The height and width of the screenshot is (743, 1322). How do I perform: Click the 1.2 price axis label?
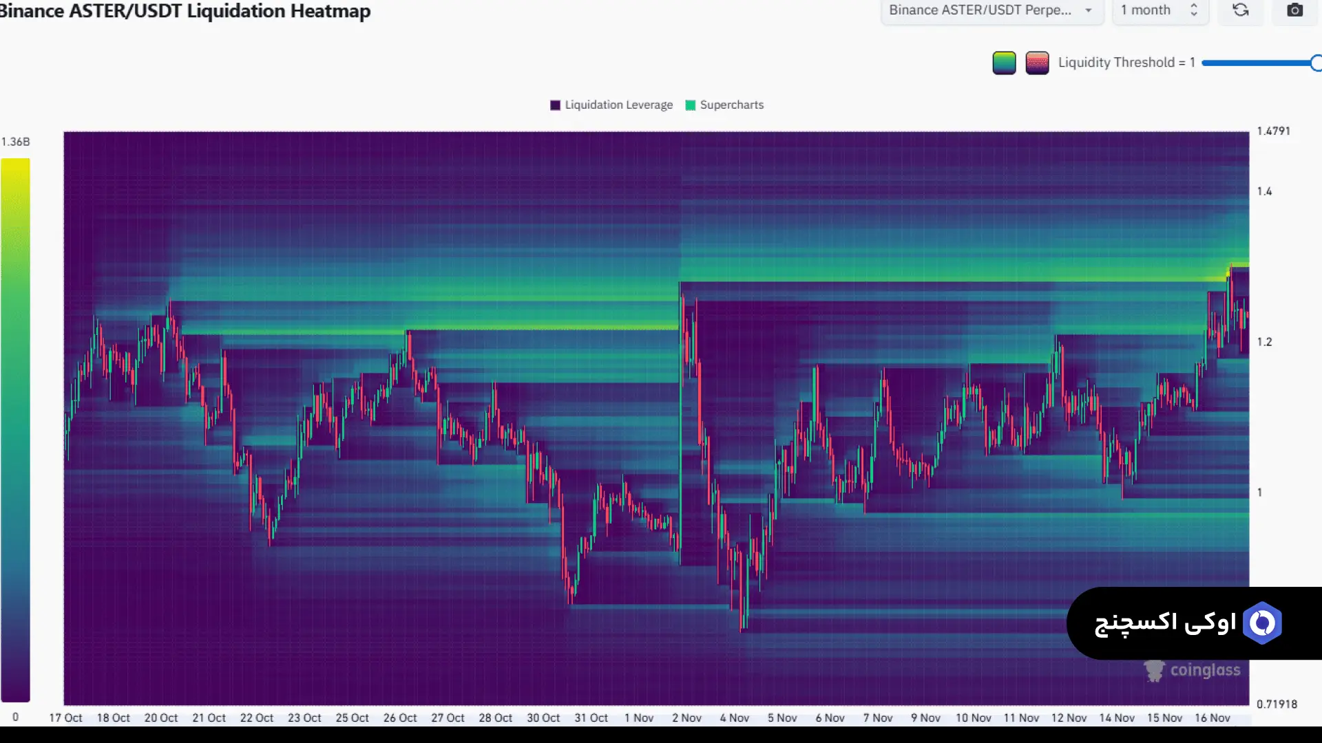[x=1264, y=342]
